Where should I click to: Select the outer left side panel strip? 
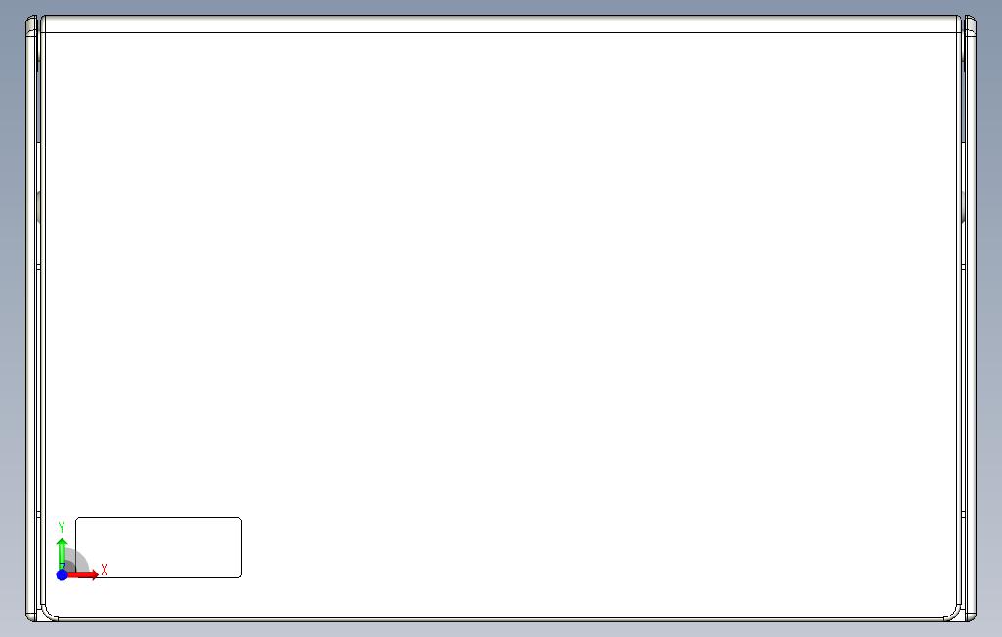(x=31, y=319)
